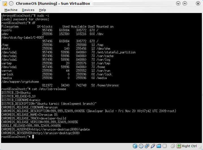Click the window title 'ChromeOS [Running] - Sun VirtualBox'
The width and height of the screenshot is (203, 150).
tap(53, 3)
